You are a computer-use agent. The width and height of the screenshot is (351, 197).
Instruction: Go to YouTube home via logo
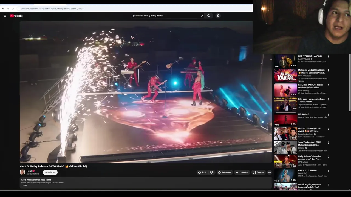[x=16, y=16]
